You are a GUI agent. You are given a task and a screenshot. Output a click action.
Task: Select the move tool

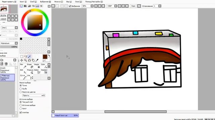tap(21, 60)
